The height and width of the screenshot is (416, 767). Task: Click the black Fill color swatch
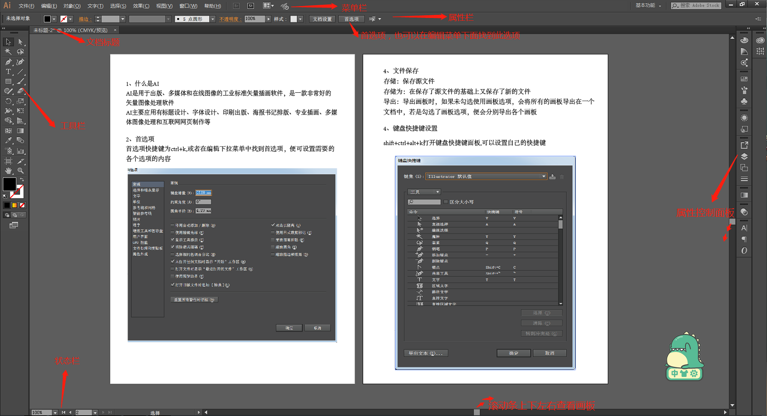[x=9, y=184]
